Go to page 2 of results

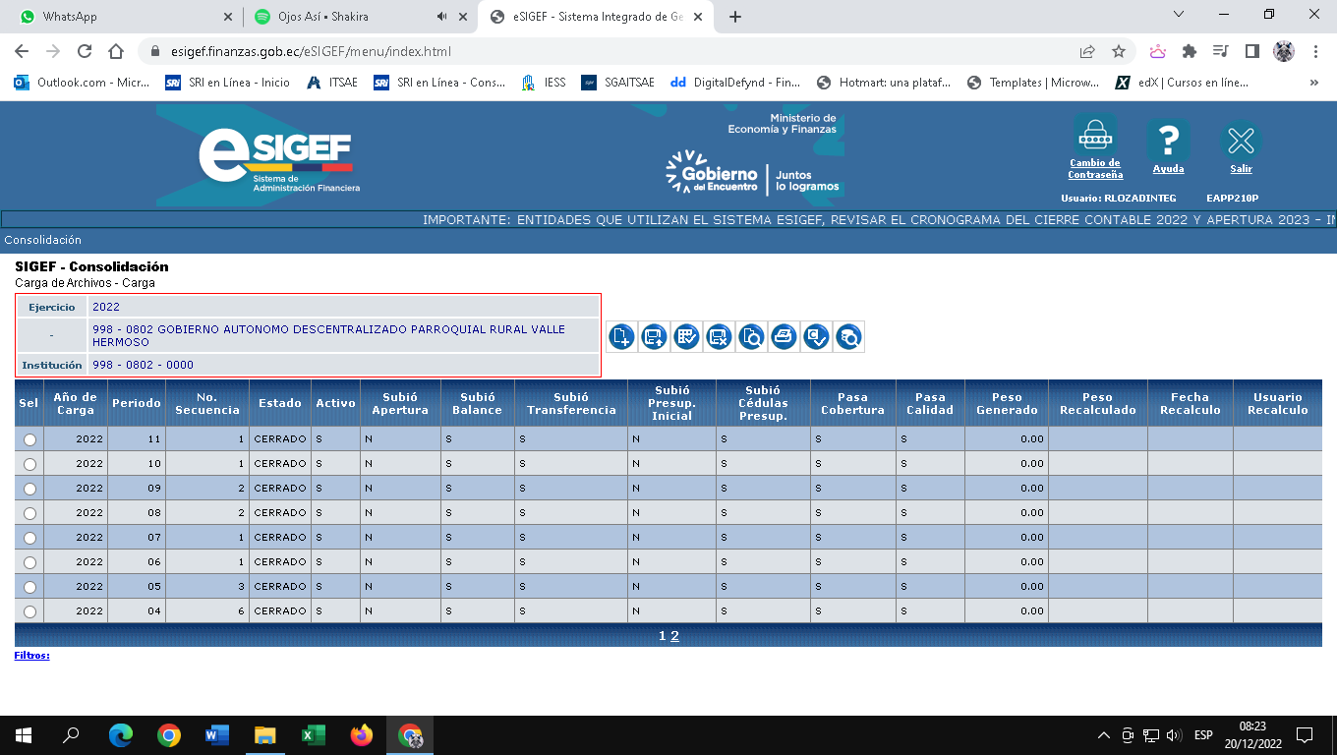click(x=674, y=636)
